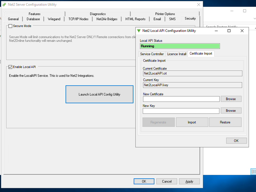Maximize the Local API Configuration Utility window
Screen dimensions: 256x192
tap(229, 31)
